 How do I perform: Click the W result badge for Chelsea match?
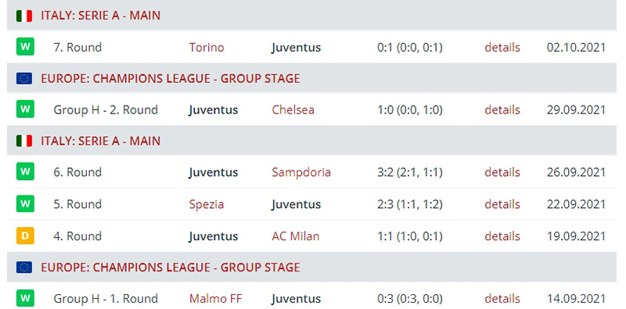(25, 110)
